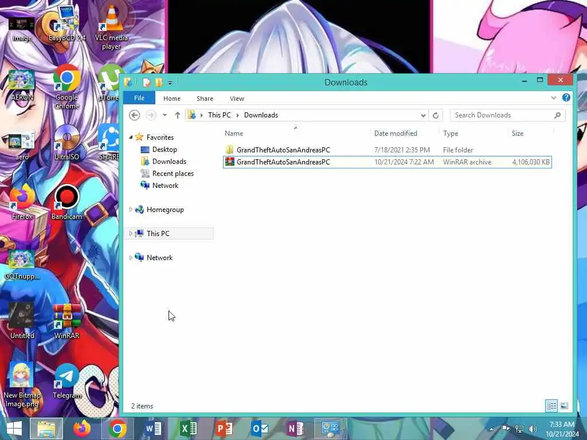Image resolution: width=587 pixels, height=440 pixels.
Task: Expand the Homegroup tree node
Action: [131, 210]
